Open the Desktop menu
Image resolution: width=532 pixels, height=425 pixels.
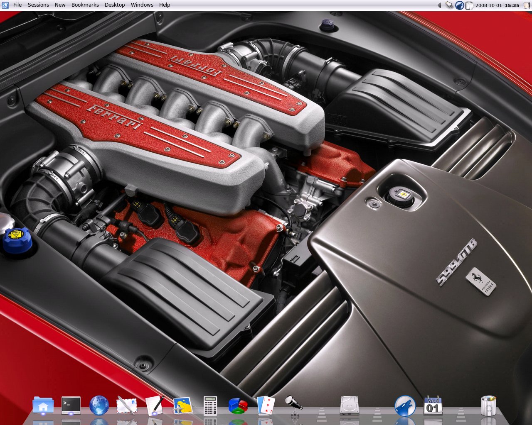[115, 5]
